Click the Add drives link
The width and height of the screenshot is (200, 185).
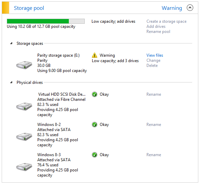[x=156, y=26]
